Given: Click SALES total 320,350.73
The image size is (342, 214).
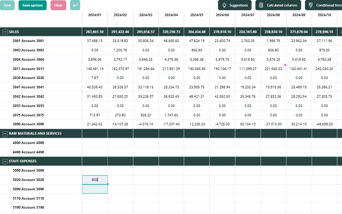Looking at the screenshot, I should click(171, 32).
